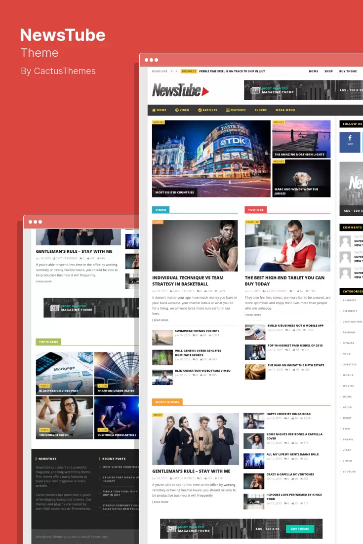Open Most Visited Countries recent post in footer

[120, 467]
